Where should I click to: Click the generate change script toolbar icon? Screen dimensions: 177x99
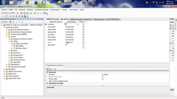point(3,16)
